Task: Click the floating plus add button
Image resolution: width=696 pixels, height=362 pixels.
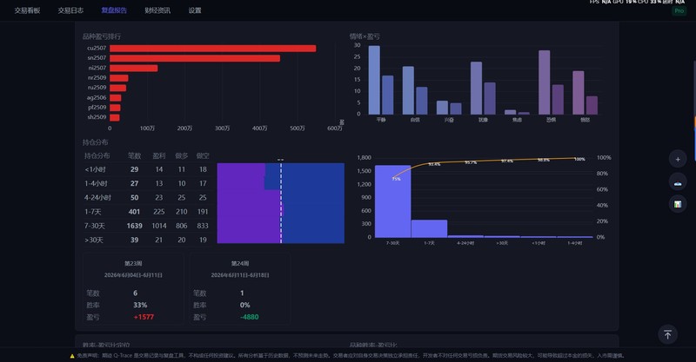Action: [678, 159]
